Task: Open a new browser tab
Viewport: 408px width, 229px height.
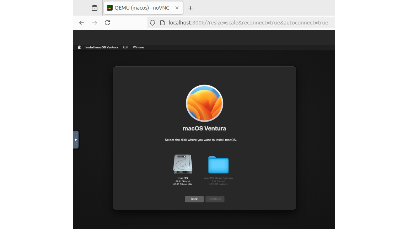Action: click(x=190, y=8)
